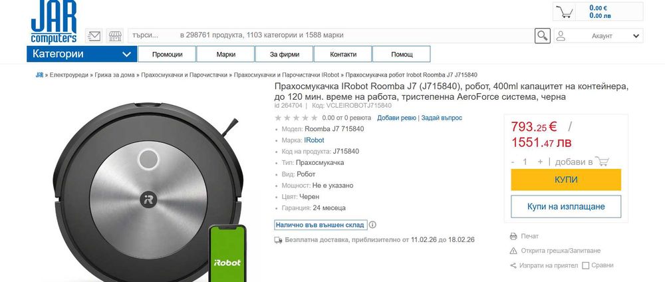Viewport: 665px width, 282px height.
Task: Open the JAR Computers logo homepage
Action: (x=53, y=22)
